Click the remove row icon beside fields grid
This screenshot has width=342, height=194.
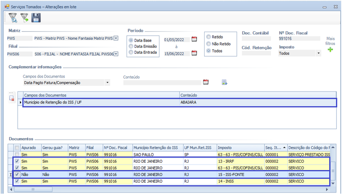pos(12,99)
